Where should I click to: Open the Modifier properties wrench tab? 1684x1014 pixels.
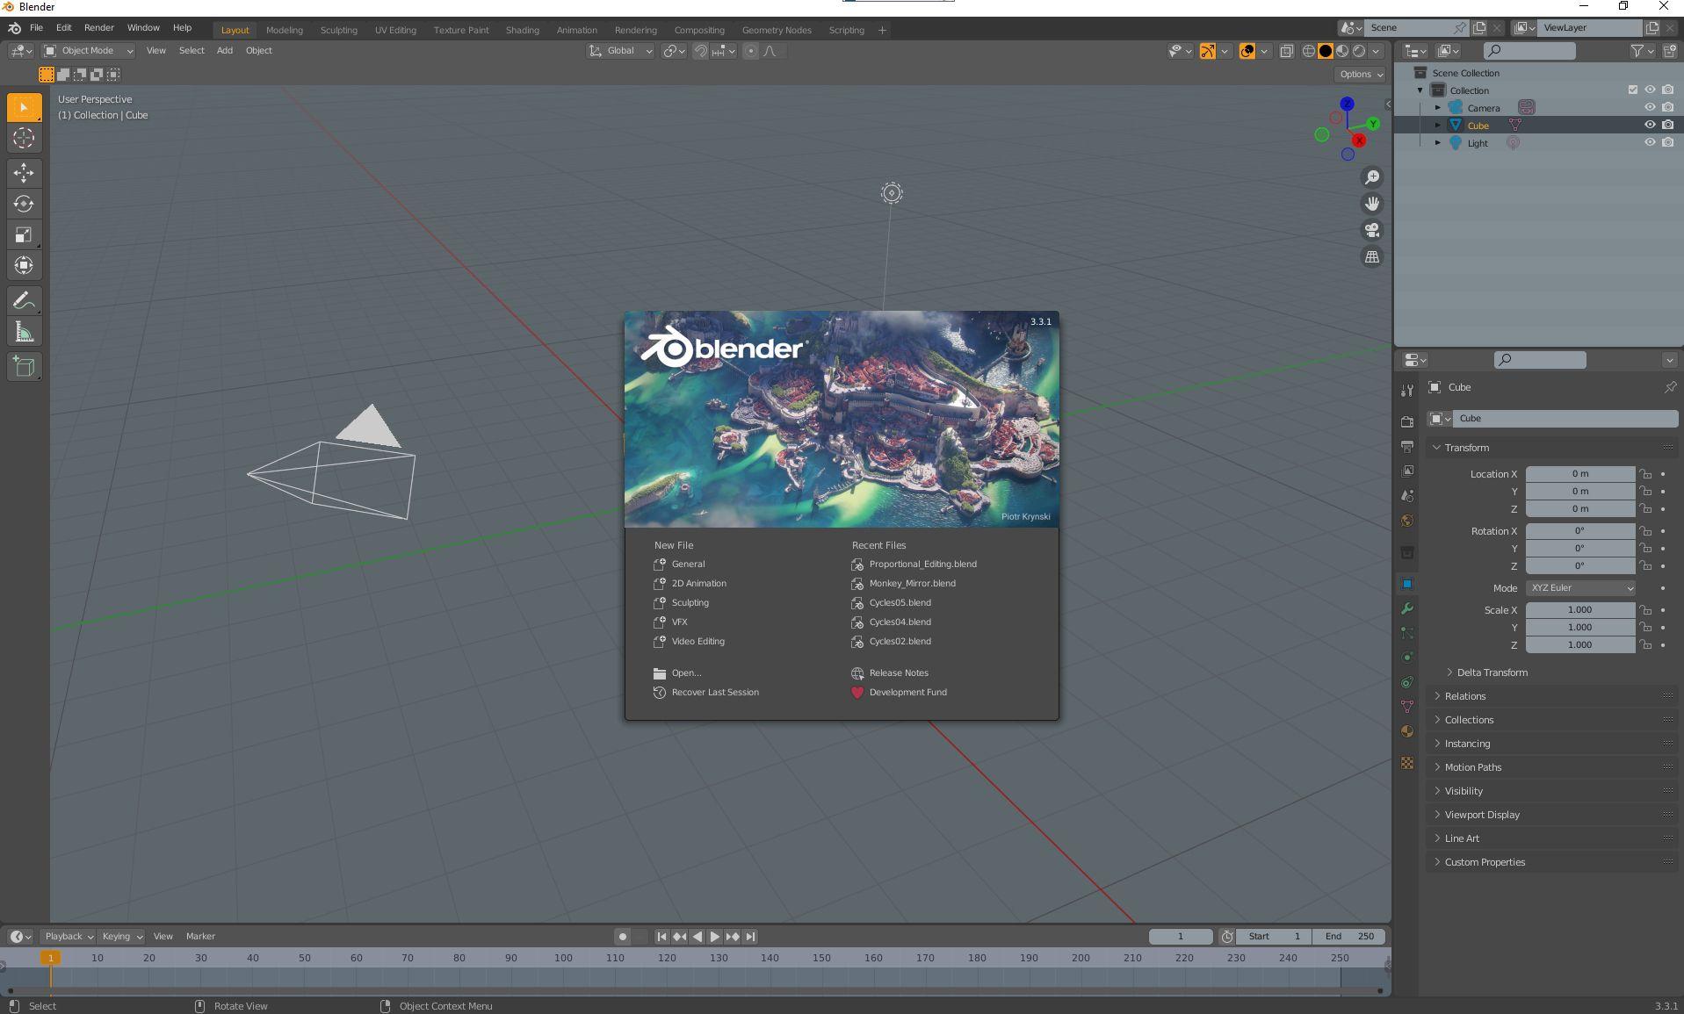point(1407,608)
